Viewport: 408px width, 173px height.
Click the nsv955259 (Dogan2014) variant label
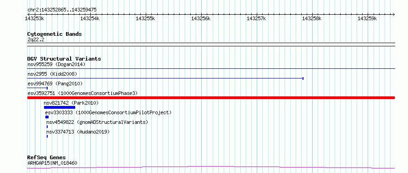coord(56,64)
